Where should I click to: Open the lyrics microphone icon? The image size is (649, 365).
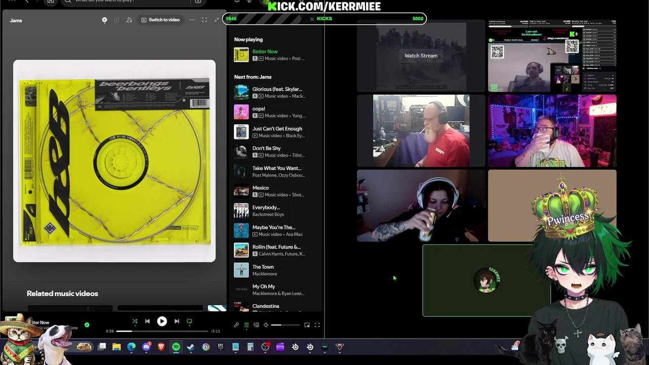(236, 325)
